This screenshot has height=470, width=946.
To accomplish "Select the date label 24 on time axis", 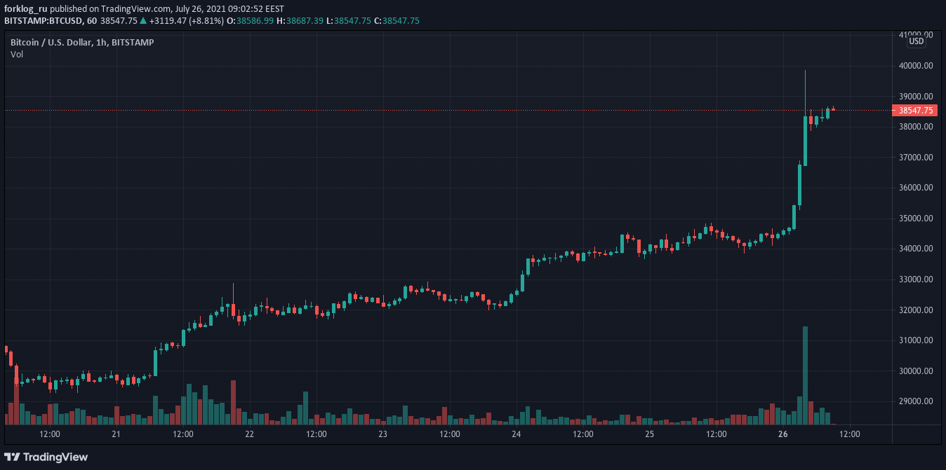I will click(x=517, y=434).
